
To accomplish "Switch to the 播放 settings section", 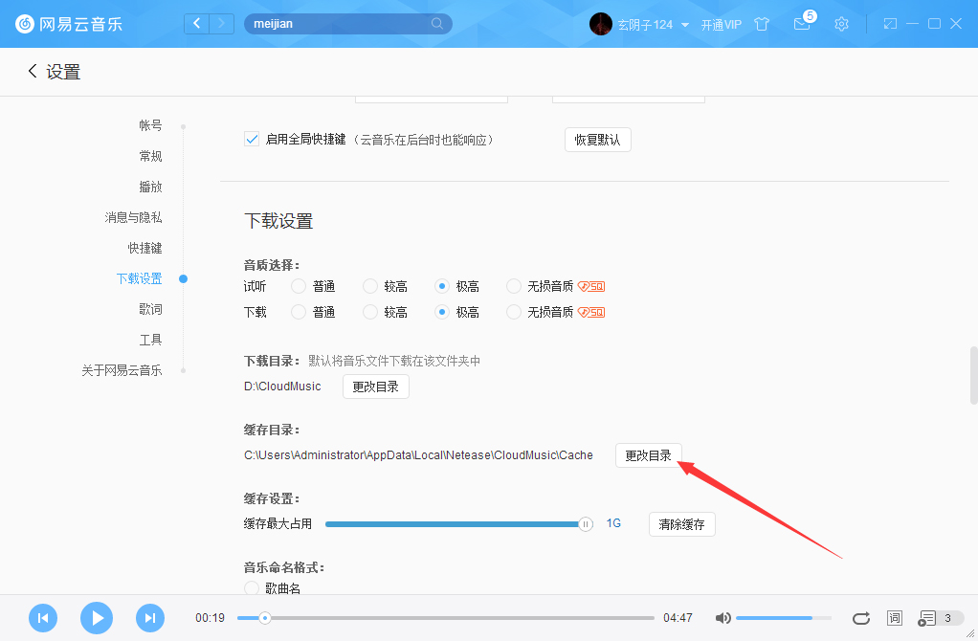I will pyautogui.click(x=150, y=186).
